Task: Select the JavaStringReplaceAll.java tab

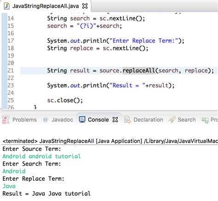Action: [x=46, y=6]
